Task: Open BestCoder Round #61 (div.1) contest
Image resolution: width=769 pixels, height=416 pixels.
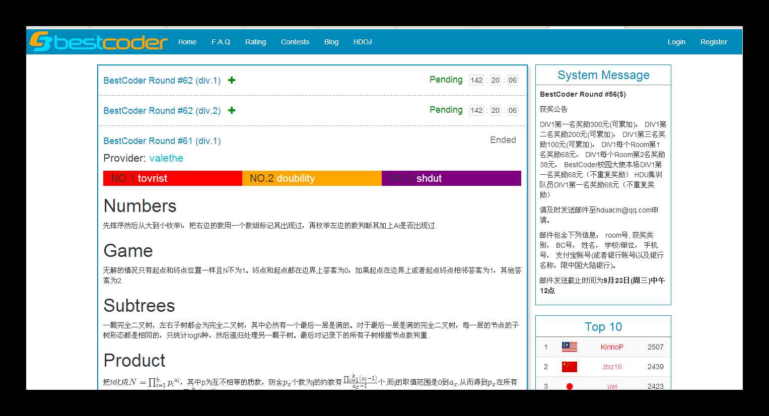Action: pyautogui.click(x=162, y=141)
